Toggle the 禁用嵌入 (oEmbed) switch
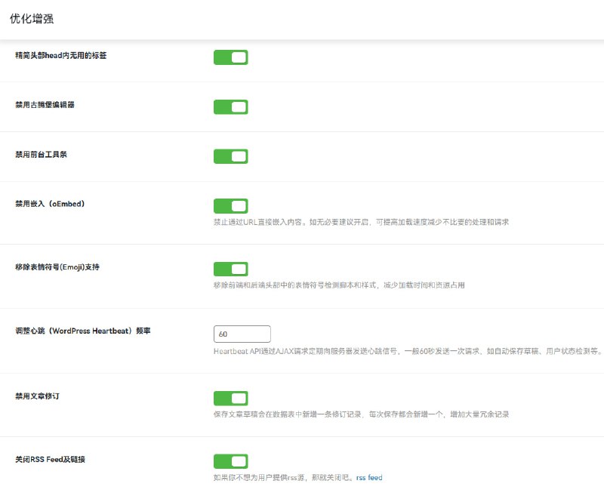Image resolution: width=604 pixels, height=499 pixels. 230,206
